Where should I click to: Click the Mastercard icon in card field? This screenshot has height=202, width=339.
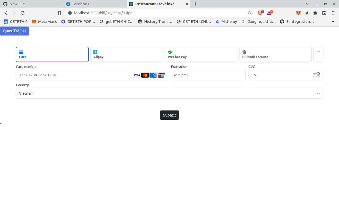tap(145, 75)
